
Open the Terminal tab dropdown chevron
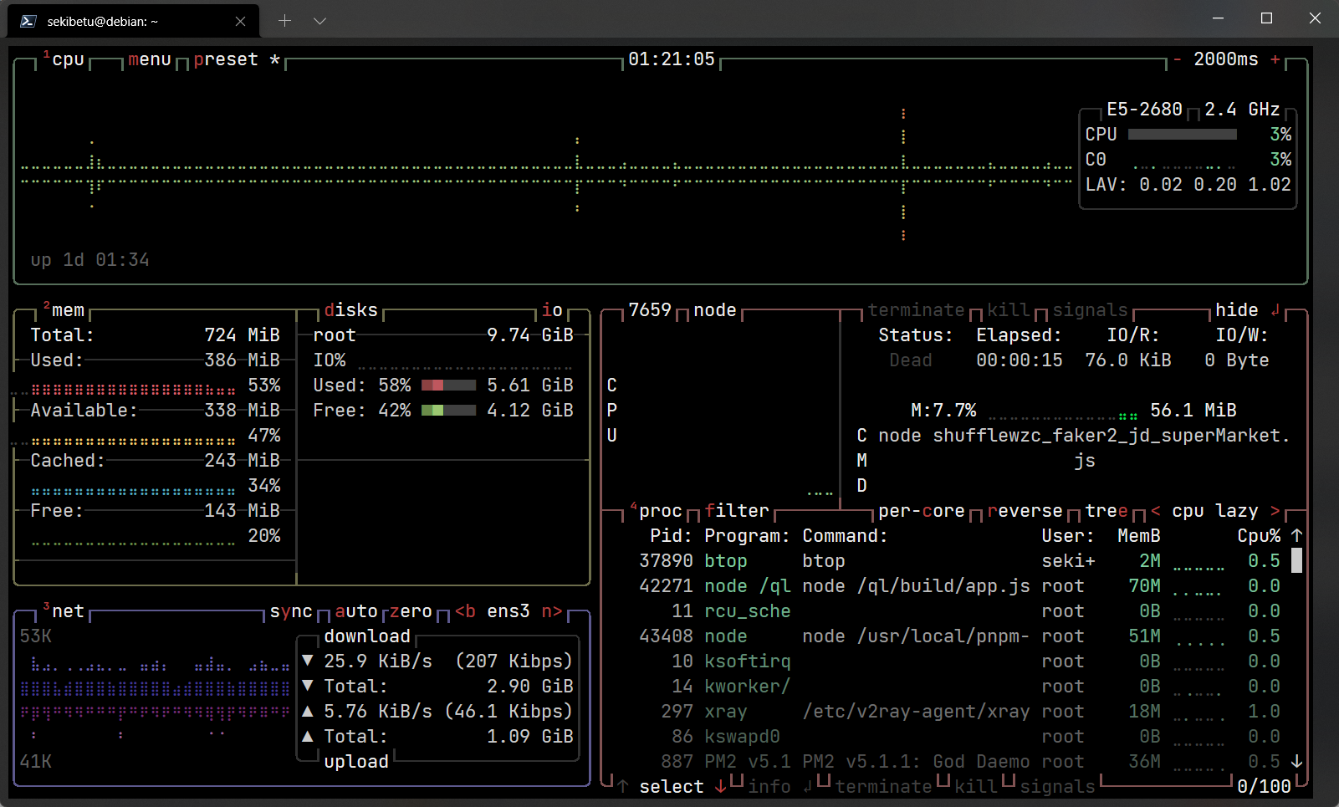point(319,19)
